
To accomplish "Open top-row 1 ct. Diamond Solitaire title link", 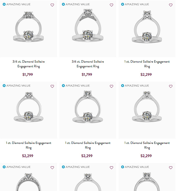I will point(147,64).
